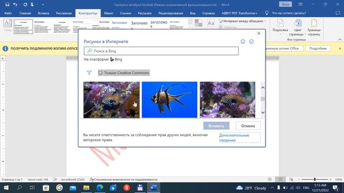
Task: Expand Интервал между абзацами dropdown
Action: (x=242, y=21)
